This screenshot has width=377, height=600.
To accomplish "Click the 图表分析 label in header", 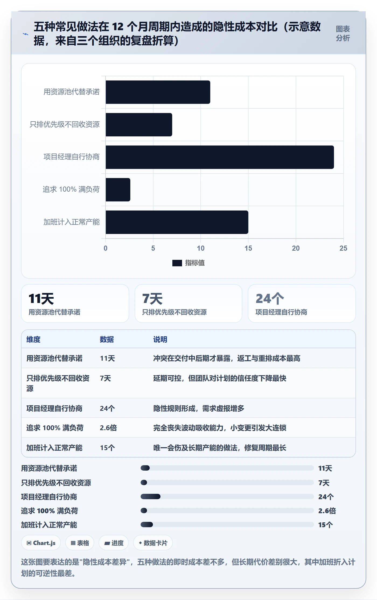I will (x=343, y=34).
